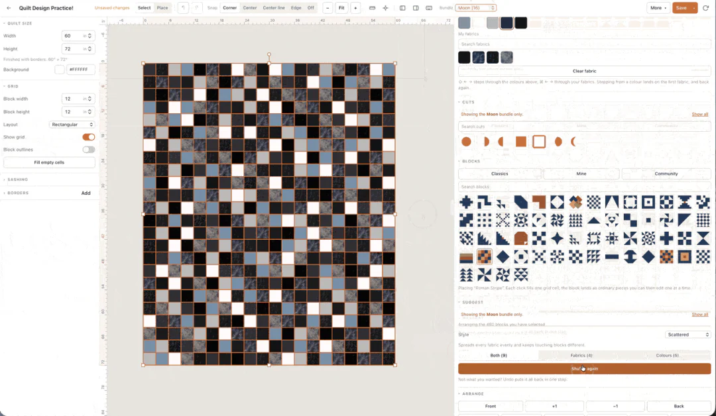The image size is (716, 416).
Task: Collapse the Quilt Size section
Action: [x=20, y=23]
